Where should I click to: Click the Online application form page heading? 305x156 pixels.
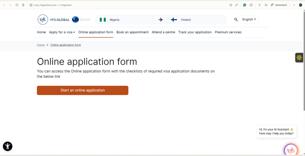tap(87, 62)
